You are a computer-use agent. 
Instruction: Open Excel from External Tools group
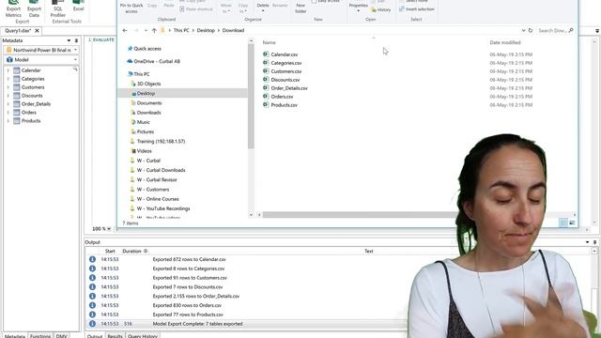[x=79, y=6]
